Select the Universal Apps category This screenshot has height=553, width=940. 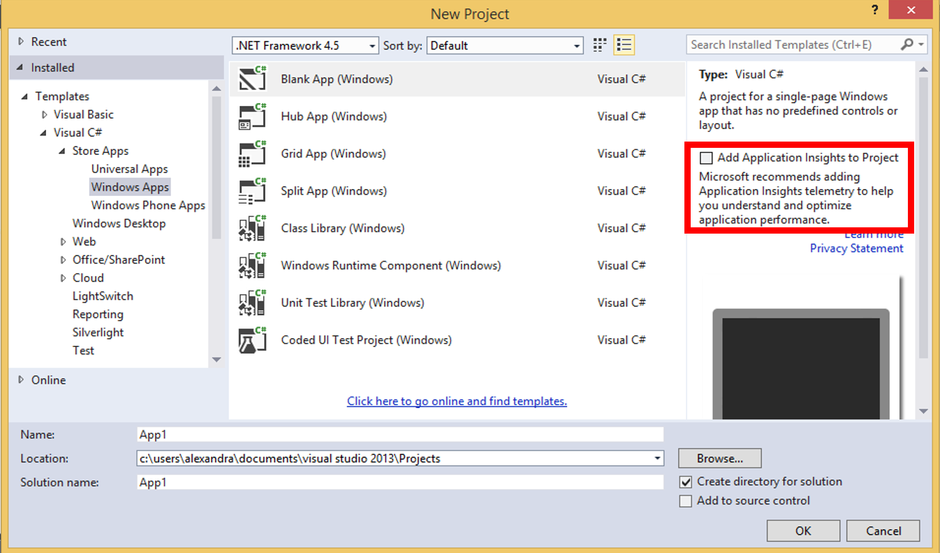[129, 169]
